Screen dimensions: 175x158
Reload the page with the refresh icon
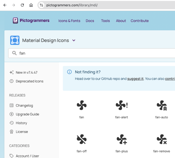22,5
